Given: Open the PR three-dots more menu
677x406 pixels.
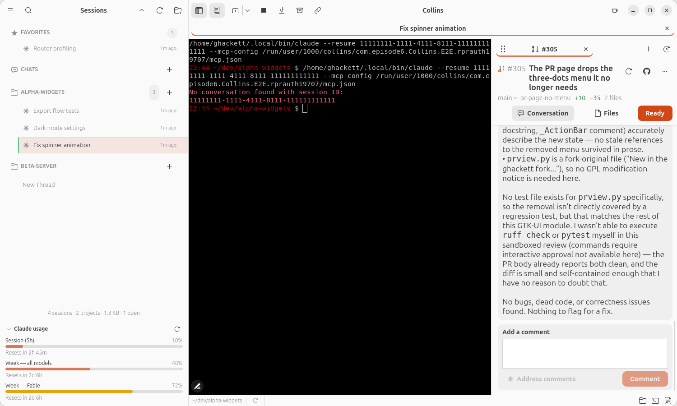Looking at the screenshot, I should click(x=665, y=71).
